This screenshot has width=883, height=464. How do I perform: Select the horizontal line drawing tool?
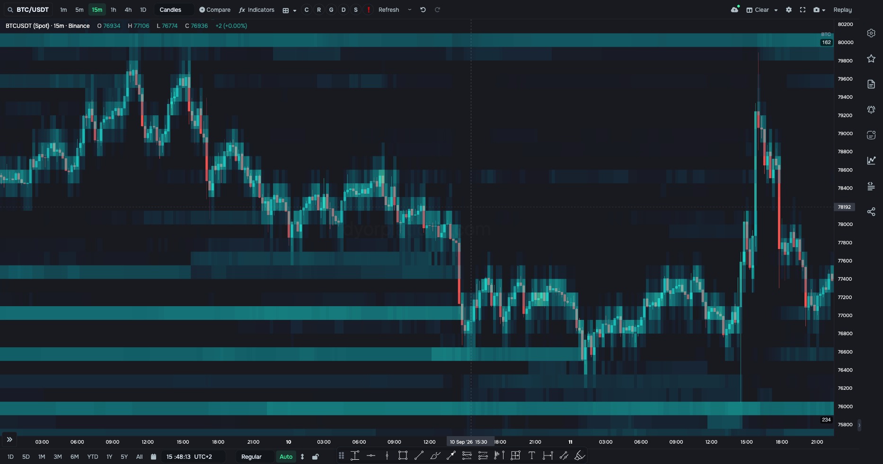pyautogui.click(x=371, y=455)
